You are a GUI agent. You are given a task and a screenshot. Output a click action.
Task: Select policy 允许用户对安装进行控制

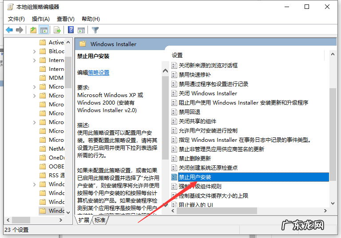pyautogui.click(x=208, y=130)
